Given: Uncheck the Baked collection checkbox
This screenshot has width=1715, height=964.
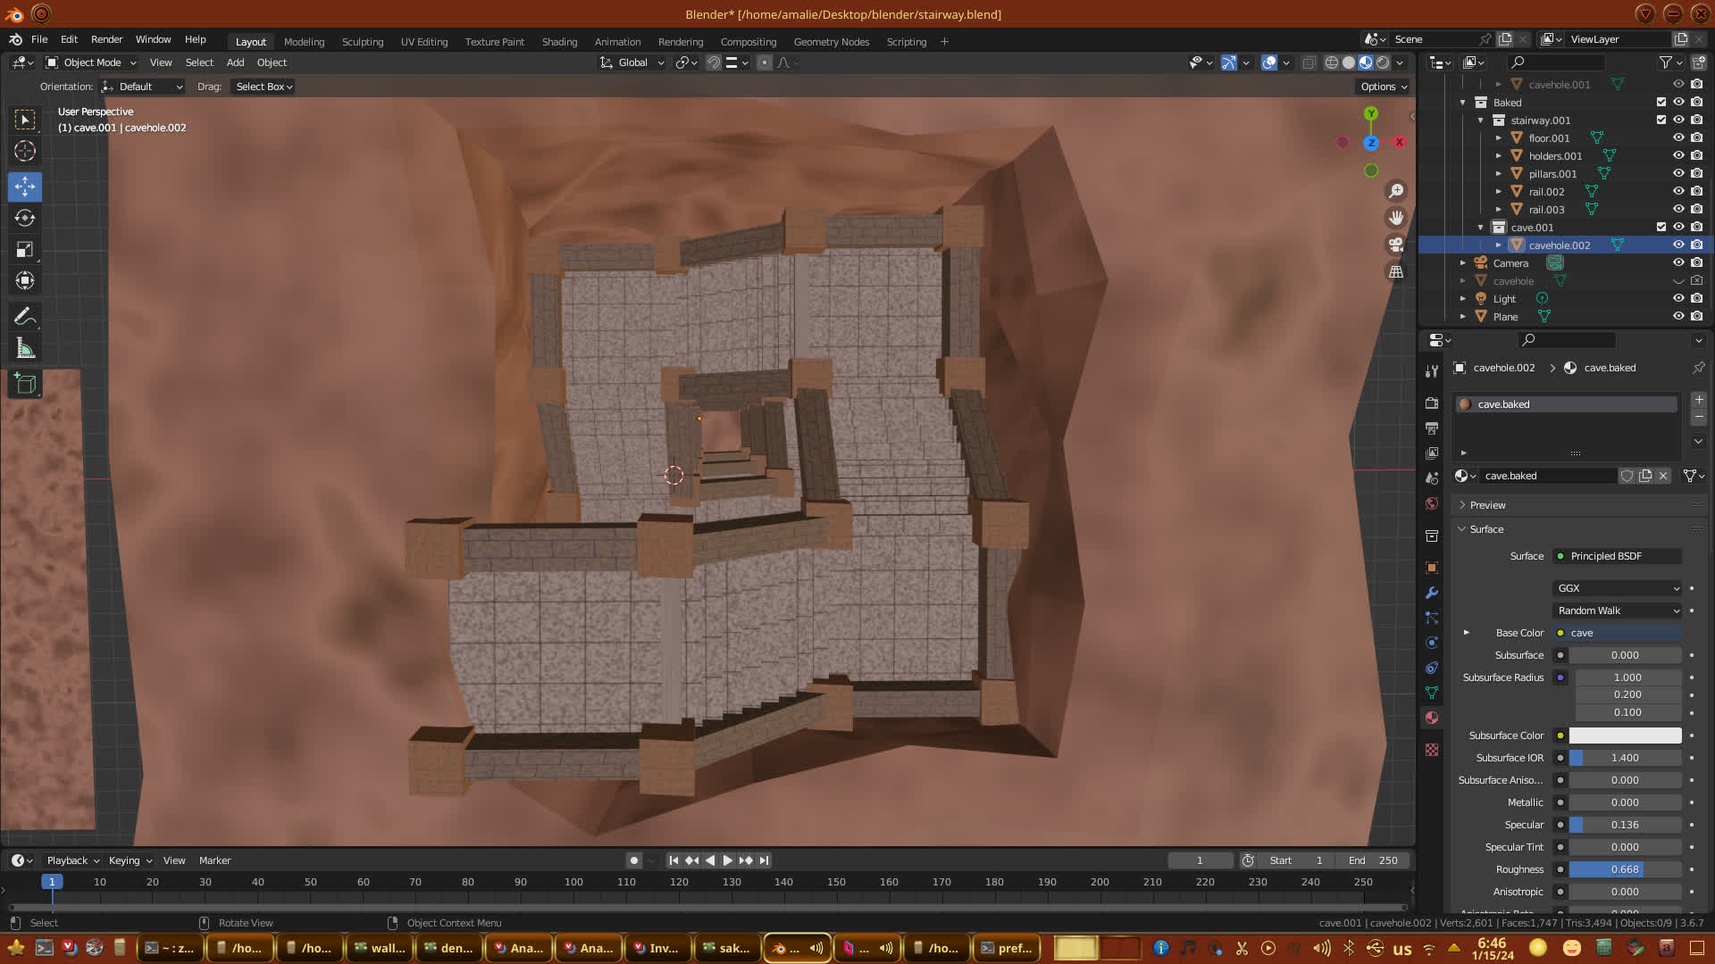Looking at the screenshot, I should pos(1661,102).
